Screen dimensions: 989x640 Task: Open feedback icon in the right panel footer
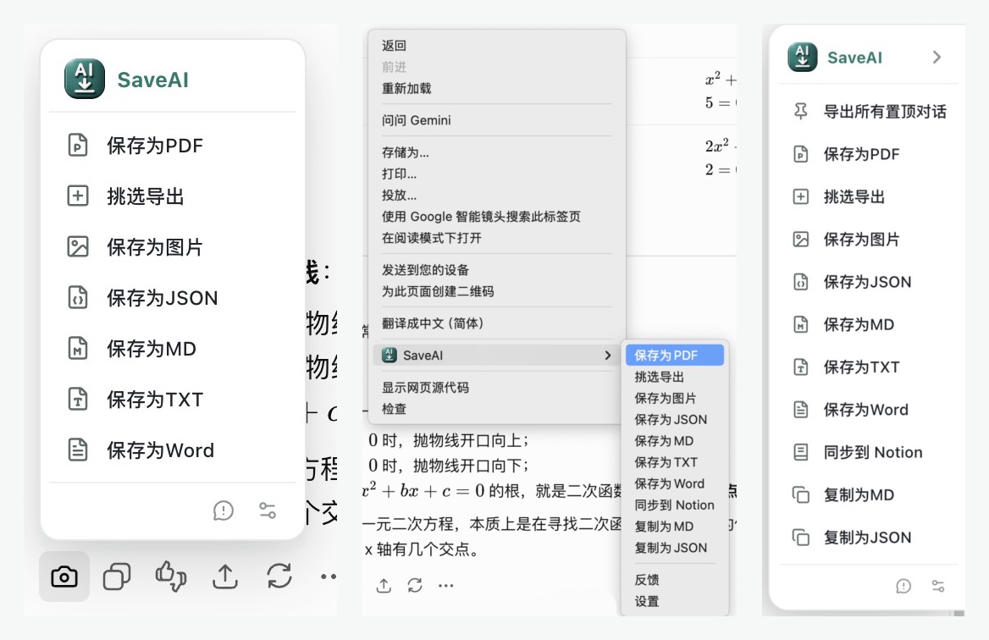[903, 587]
